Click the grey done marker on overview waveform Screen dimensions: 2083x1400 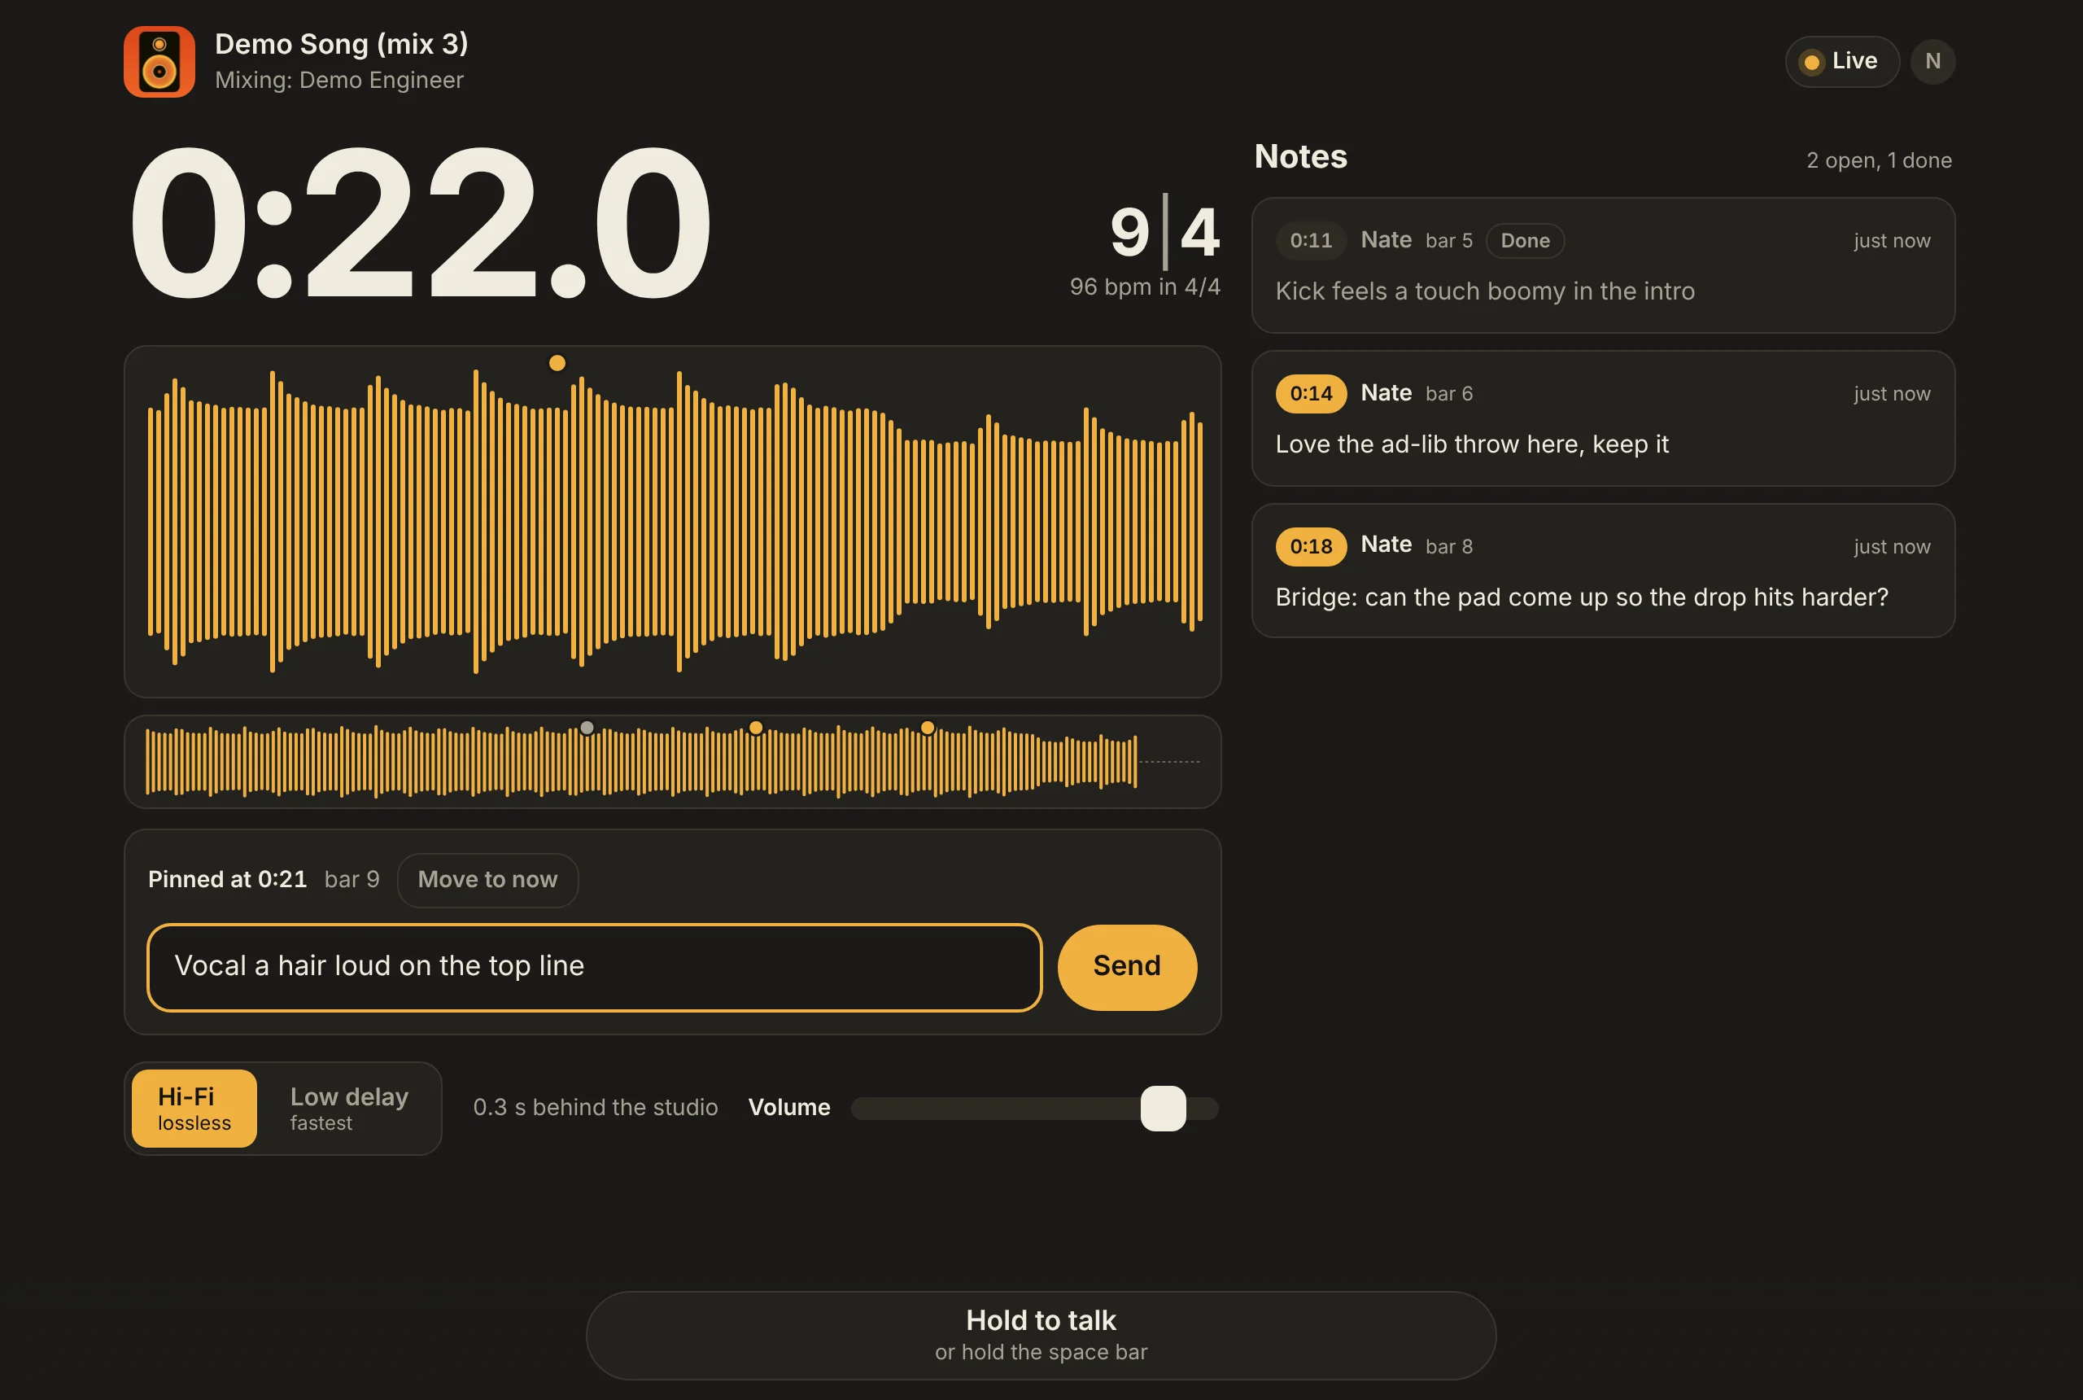587,728
